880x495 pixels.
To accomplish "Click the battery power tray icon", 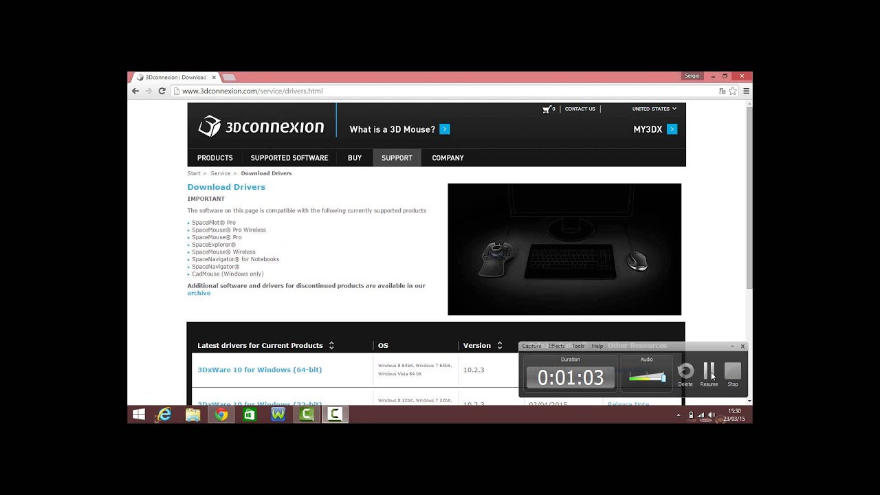I will [x=691, y=415].
